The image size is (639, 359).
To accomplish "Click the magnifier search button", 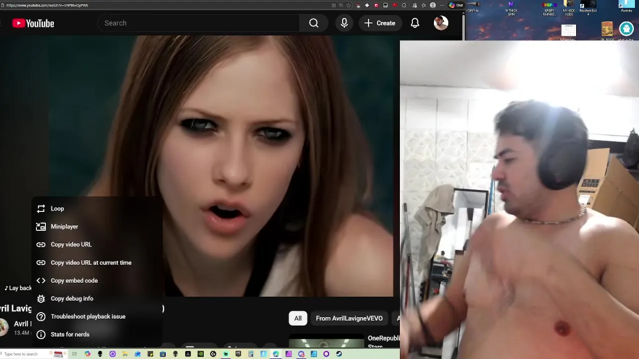I will click(314, 23).
